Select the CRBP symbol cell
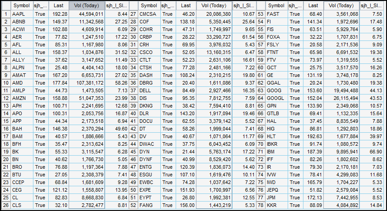The width and height of the screenshot is (387, 211). click(149, 37)
